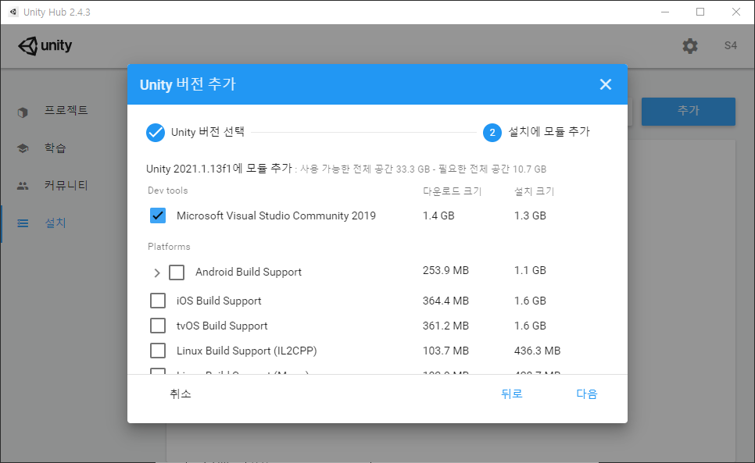The width and height of the screenshot is (755, 463).
Task: Click Unity Hub title bar app icon
Action: 13,12
